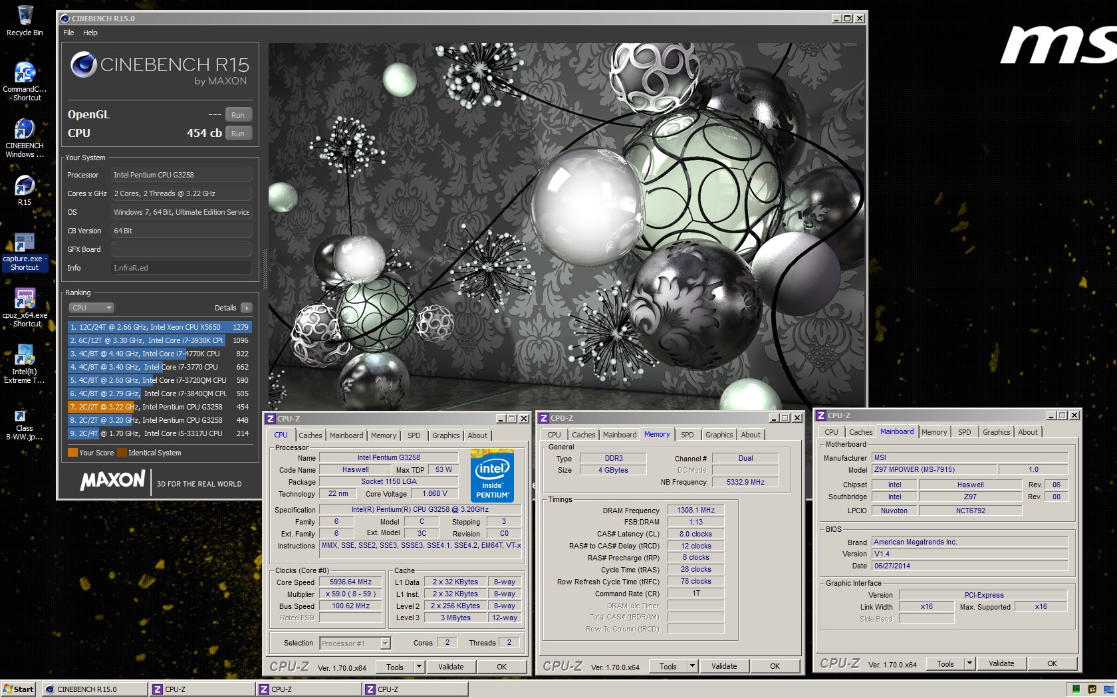Screen dimensions: 1117x698
Task: Click the NB Frequency value 5332.9 MHz
Action: pos(745,482)
